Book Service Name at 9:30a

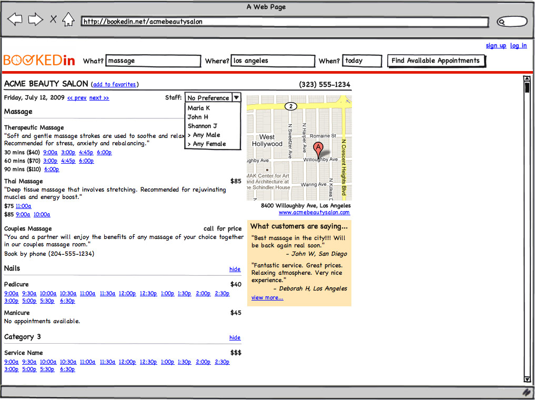pyautogui.click(x=29, y=362)
